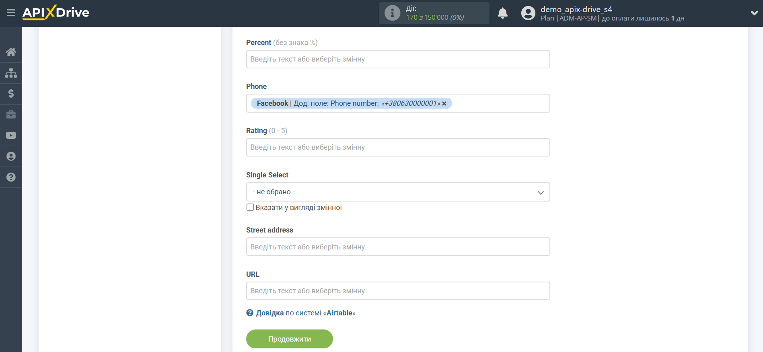
Task: Enable 'Вказати у вигляді змінної' checkbox
Action: point(250,208)
